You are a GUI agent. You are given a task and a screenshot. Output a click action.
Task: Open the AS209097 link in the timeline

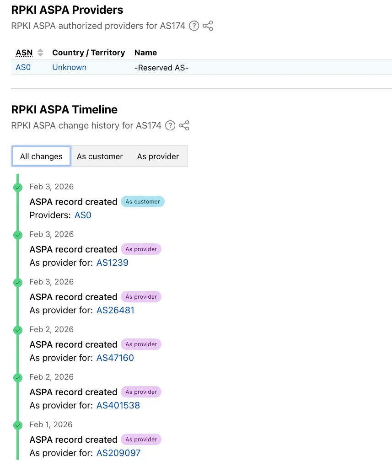pos(118,453)
